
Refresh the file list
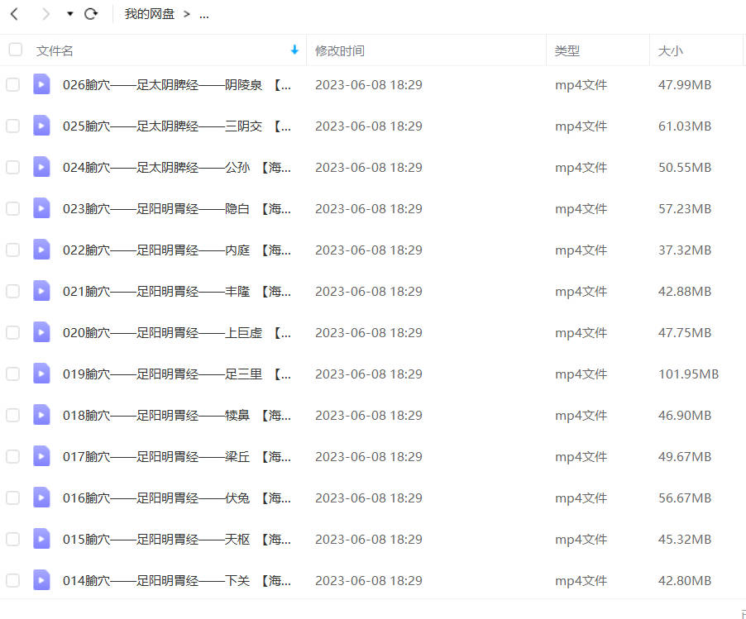coord(91,14)
